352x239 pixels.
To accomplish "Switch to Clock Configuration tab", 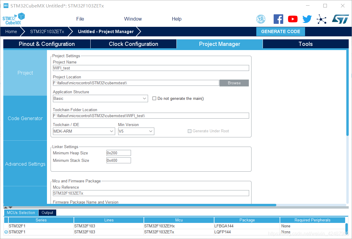I will tap(134, 44).
